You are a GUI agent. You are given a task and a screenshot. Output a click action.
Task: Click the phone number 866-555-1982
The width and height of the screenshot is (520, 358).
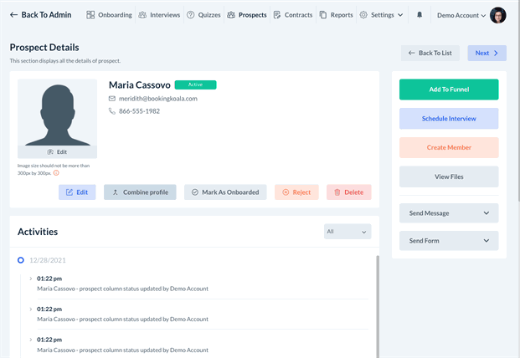(x=139, y=111)
